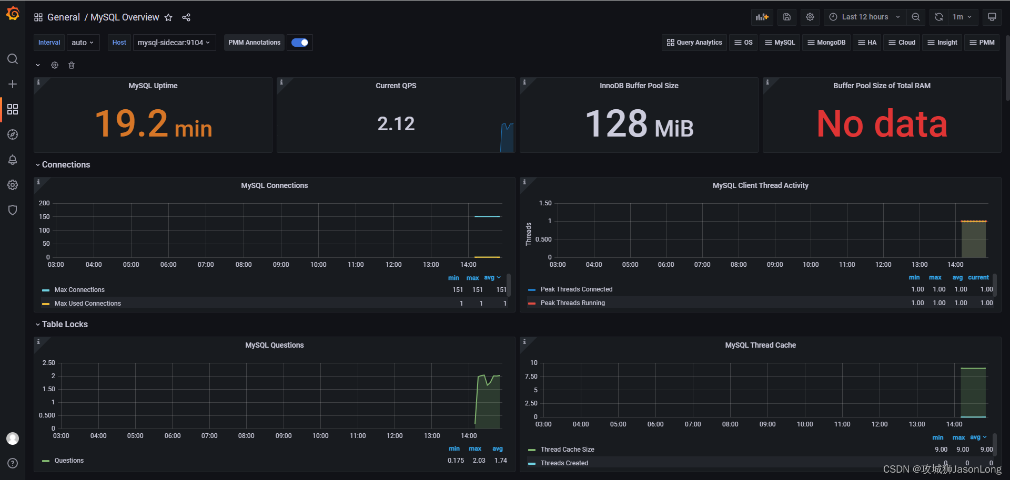1010x480 pixels.
Task: Open the Interval auto dropdown
Action: point(83,43)
